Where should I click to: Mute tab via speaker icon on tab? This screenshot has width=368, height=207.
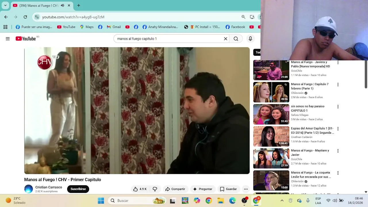[x=62, y=5]
